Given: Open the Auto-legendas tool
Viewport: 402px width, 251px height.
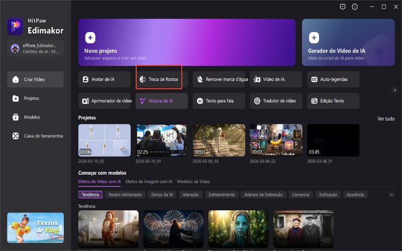Looking at the screenshot, I should (x=333, y=79).
